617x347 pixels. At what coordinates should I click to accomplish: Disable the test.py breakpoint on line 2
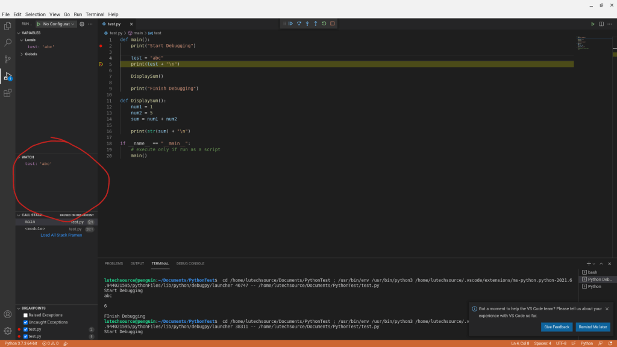click(25, 330)
